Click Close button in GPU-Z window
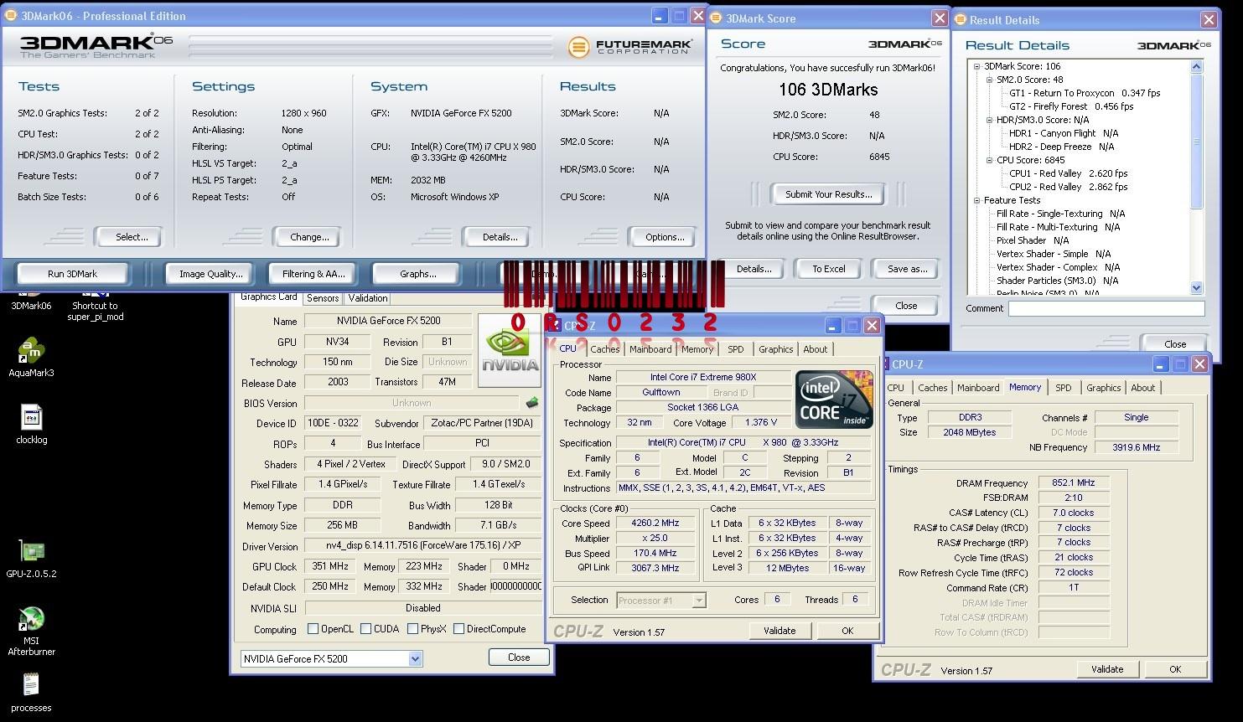 [519, 658]
